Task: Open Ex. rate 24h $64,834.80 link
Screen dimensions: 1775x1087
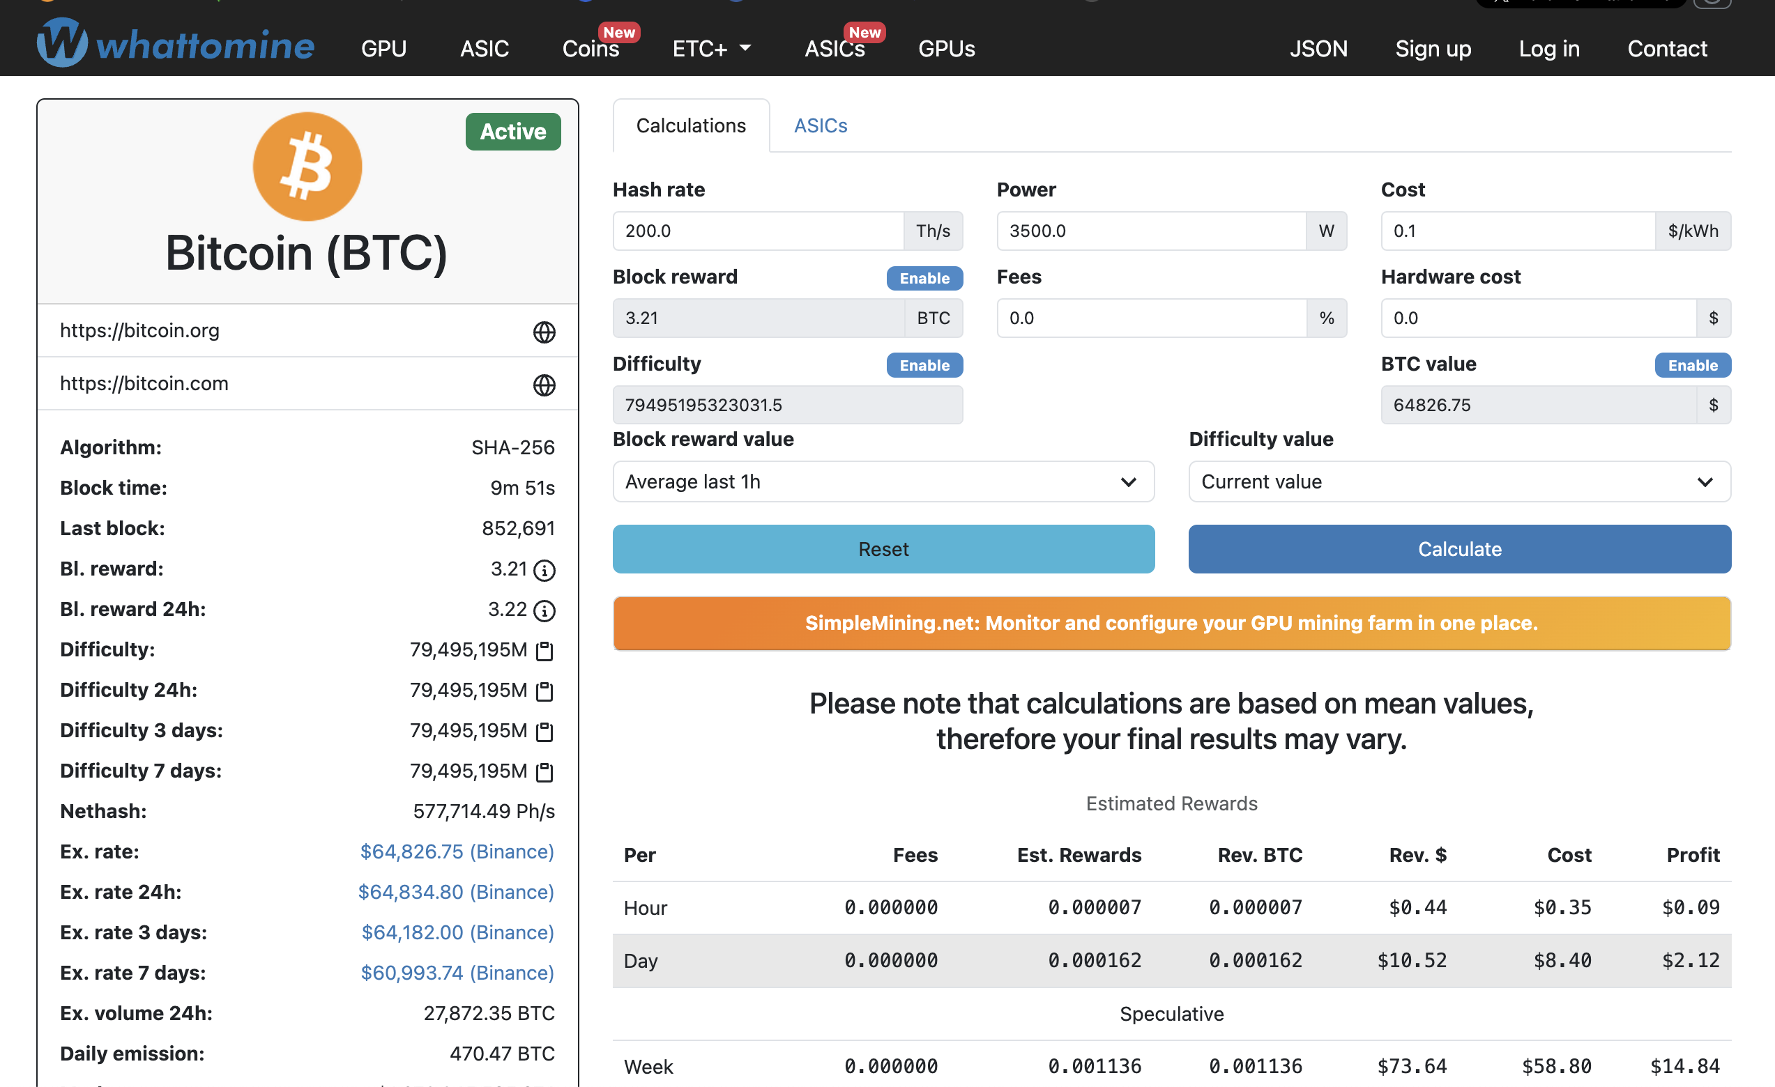Action: 456,892
